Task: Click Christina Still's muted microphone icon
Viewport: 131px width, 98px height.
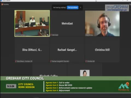Action: coord(86,61)
